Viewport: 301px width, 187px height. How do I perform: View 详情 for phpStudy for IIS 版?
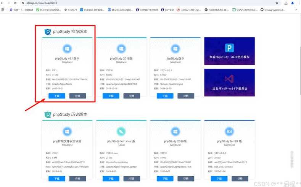tap(240, 179)
